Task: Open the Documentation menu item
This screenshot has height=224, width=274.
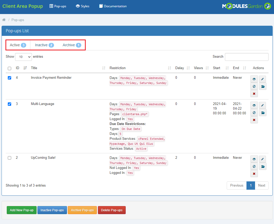Action: (x=113, y=6)
